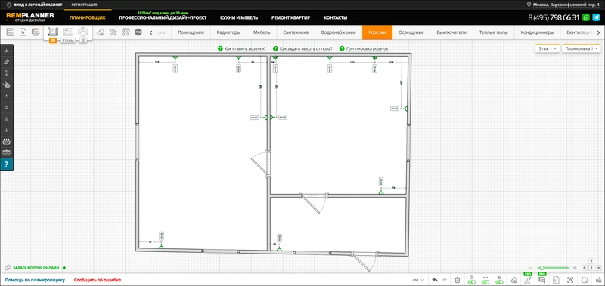The width and height of the screenshot is (605, 286).
Task: Open the Сантехника tab
Action: point(296,32)
